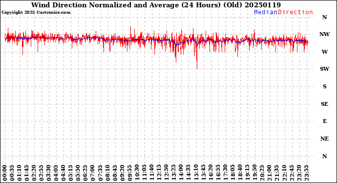Image resolution: width=337 pixels, height=183 pixels.
Task: Click the 20:25 time label
Action: click(262, 173)
